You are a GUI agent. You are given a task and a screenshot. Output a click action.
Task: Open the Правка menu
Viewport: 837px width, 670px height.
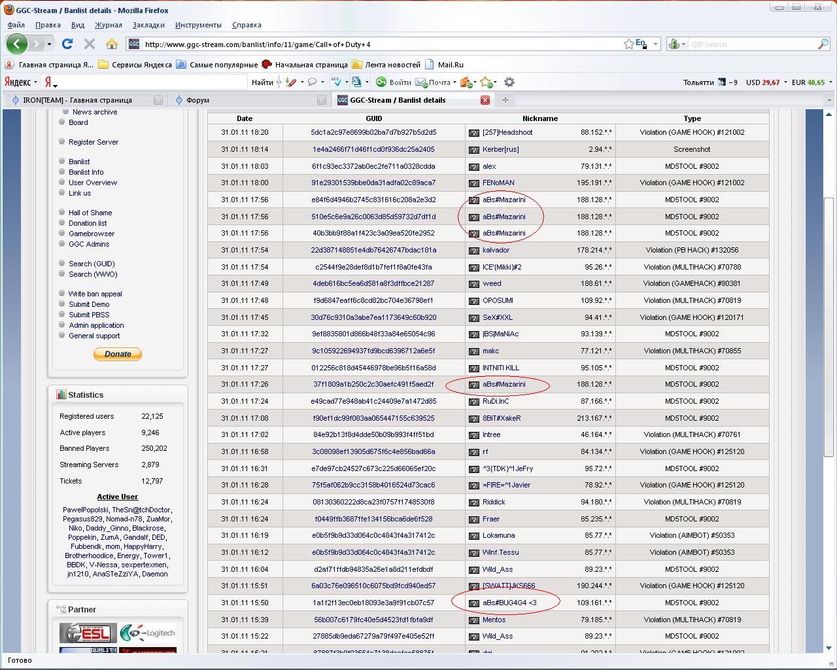[48, 25]
